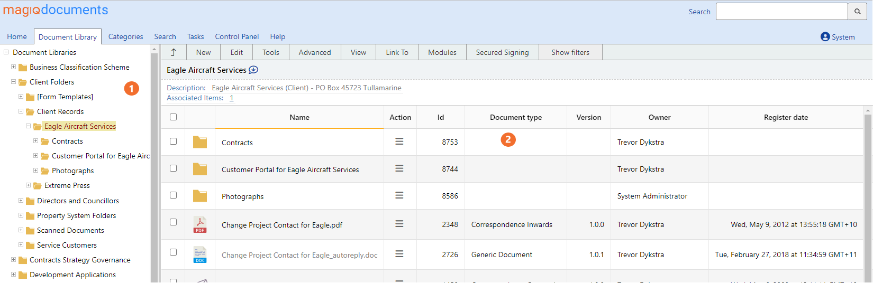Open action menu for Photographs row

pyautogui.click(x=399, y=195)
